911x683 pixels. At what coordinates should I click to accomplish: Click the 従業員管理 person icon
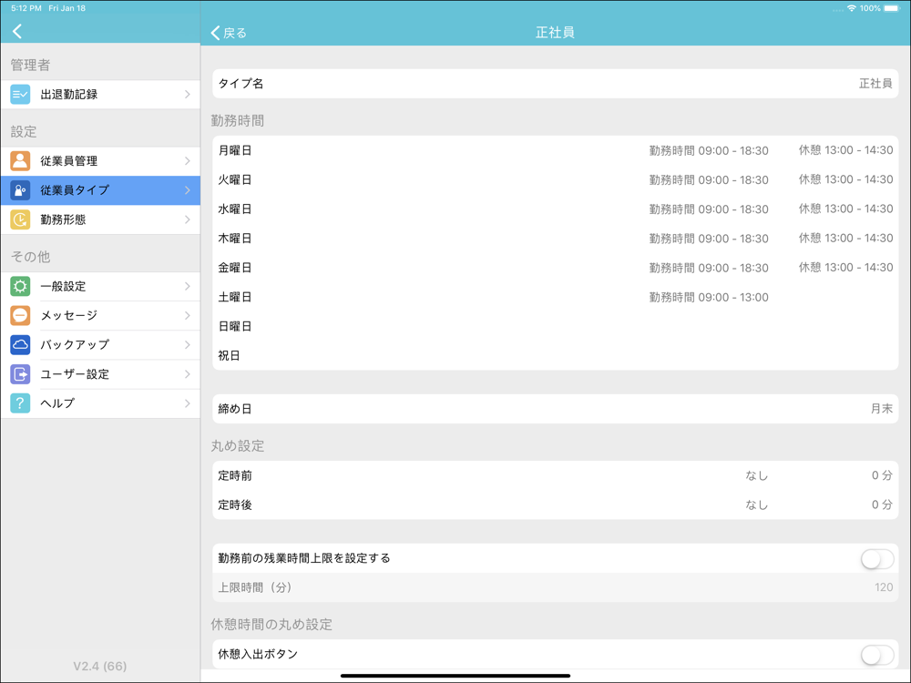20,161
